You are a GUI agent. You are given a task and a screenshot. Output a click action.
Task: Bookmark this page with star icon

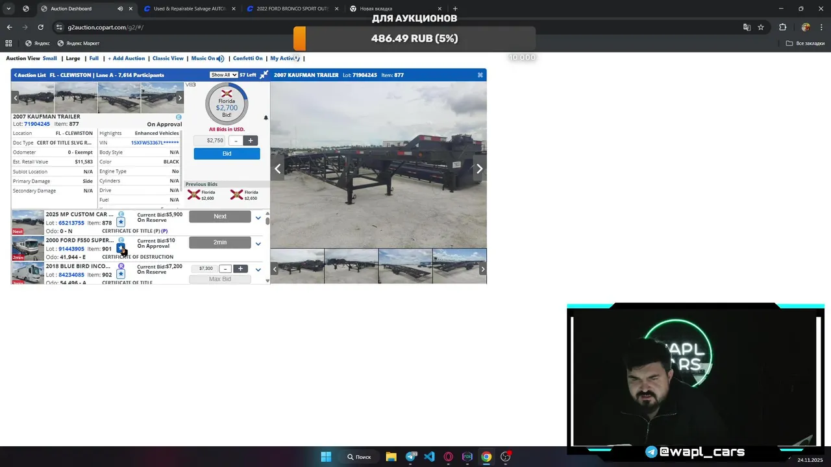pos(761,27)
